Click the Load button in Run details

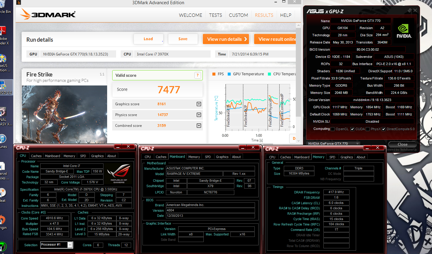(148, 39)
